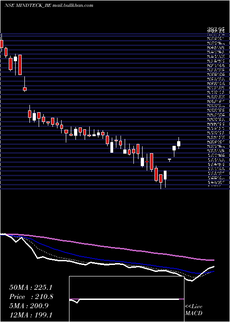Click inside the MACD indicator box
The image size is (230, 322).
[x=126, y=299]
